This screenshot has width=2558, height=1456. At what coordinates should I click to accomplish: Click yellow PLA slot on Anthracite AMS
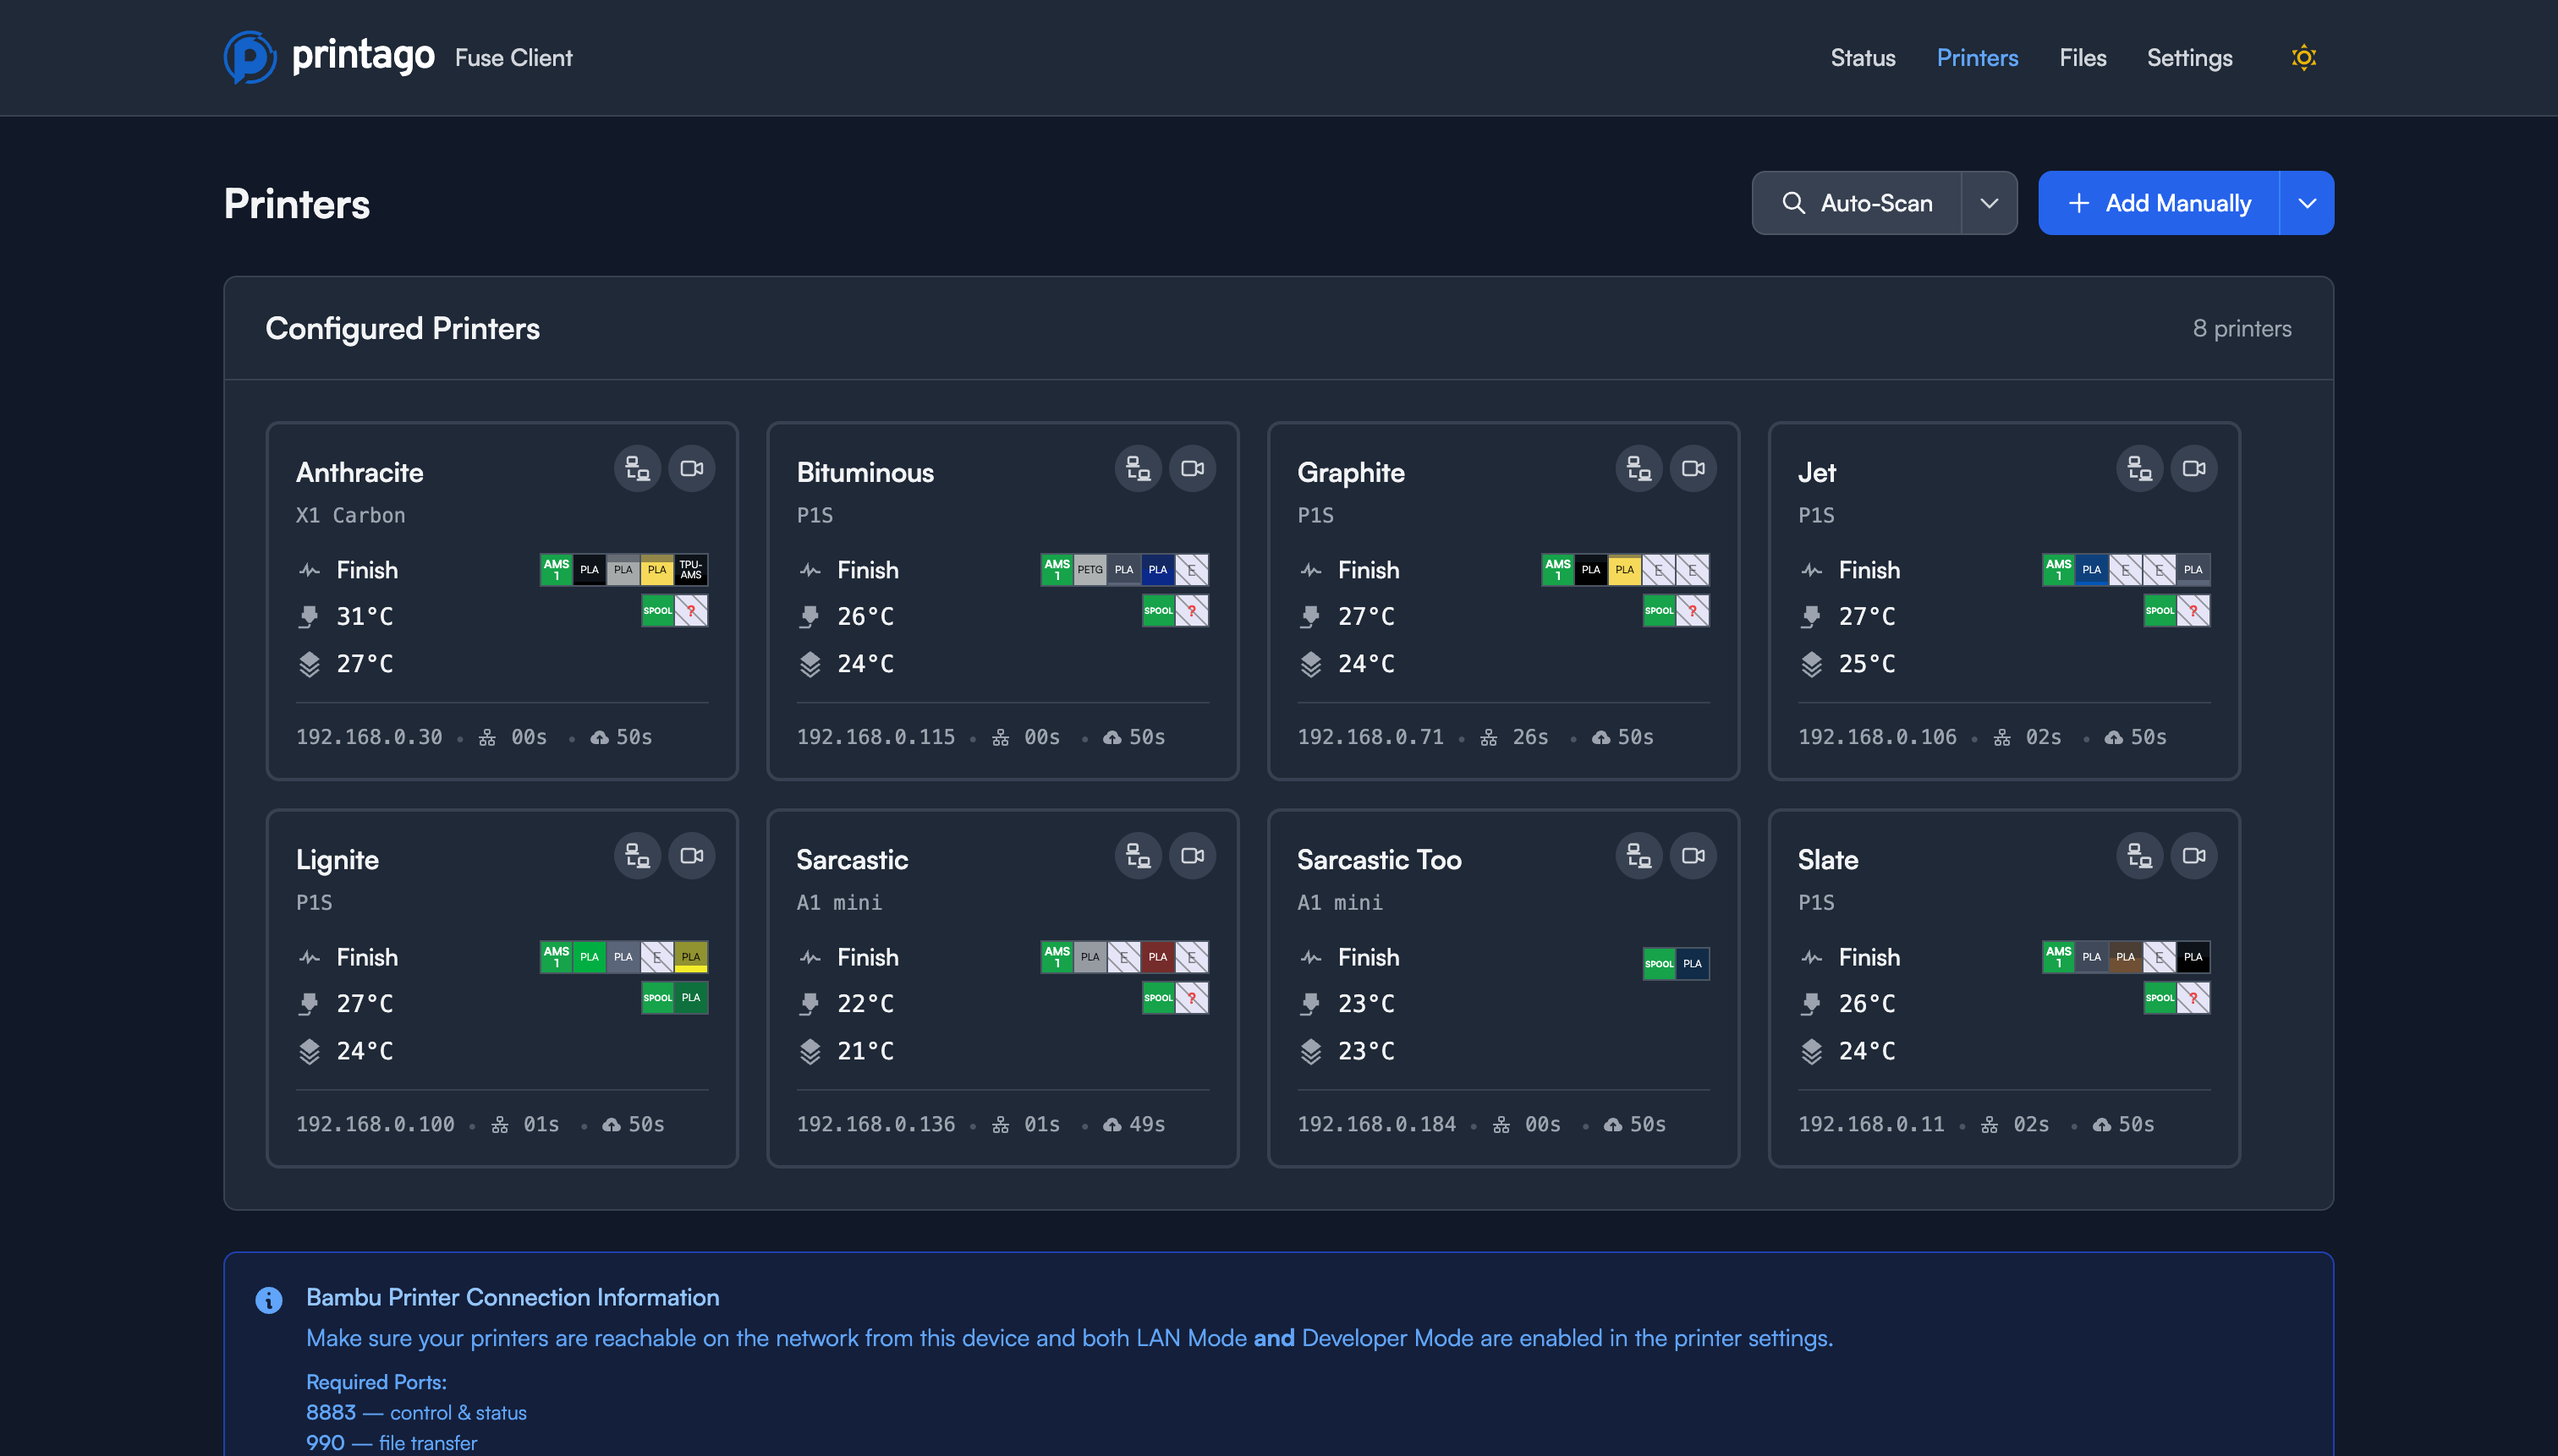(657, 570)
